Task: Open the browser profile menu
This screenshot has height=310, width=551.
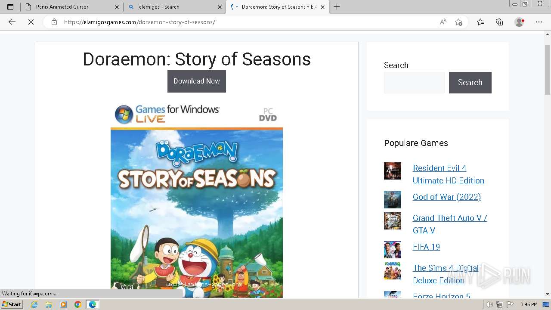Action: [520, 22]
